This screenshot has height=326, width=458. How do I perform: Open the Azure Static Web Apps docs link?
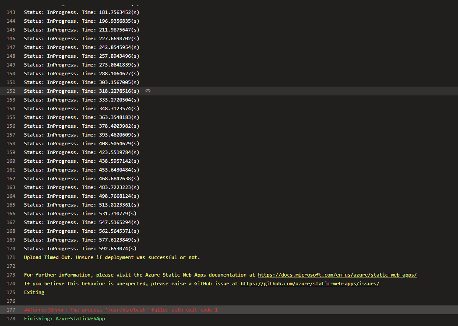[x=337, y=275]
